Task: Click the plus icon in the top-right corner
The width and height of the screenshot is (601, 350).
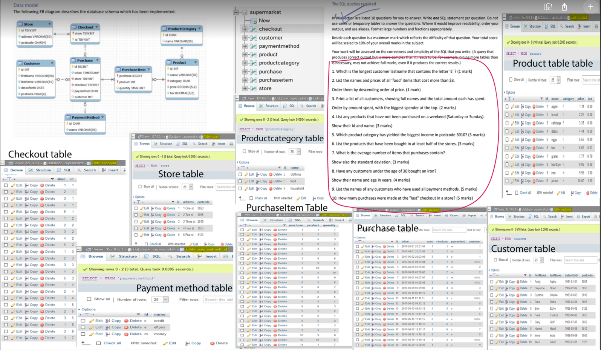Action: point(590,7)
